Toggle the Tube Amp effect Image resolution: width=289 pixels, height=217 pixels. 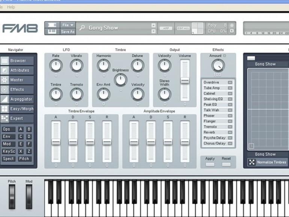(x=230, y=88)
